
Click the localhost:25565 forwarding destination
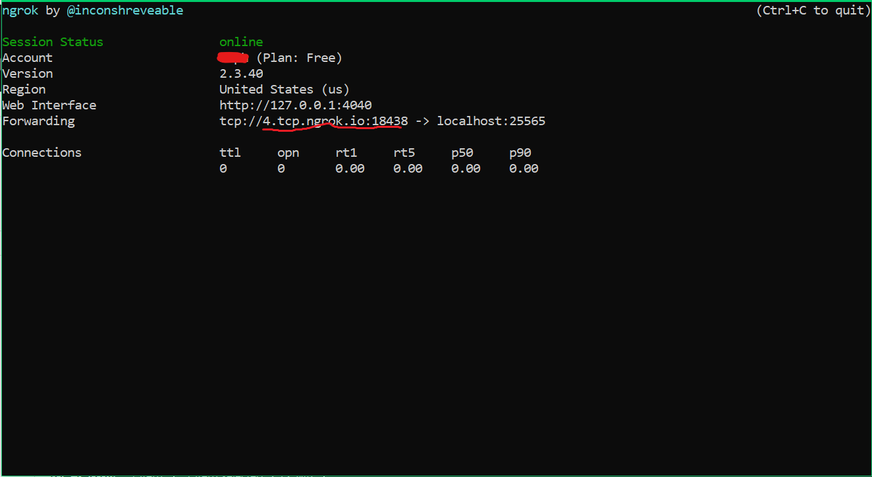491,121
